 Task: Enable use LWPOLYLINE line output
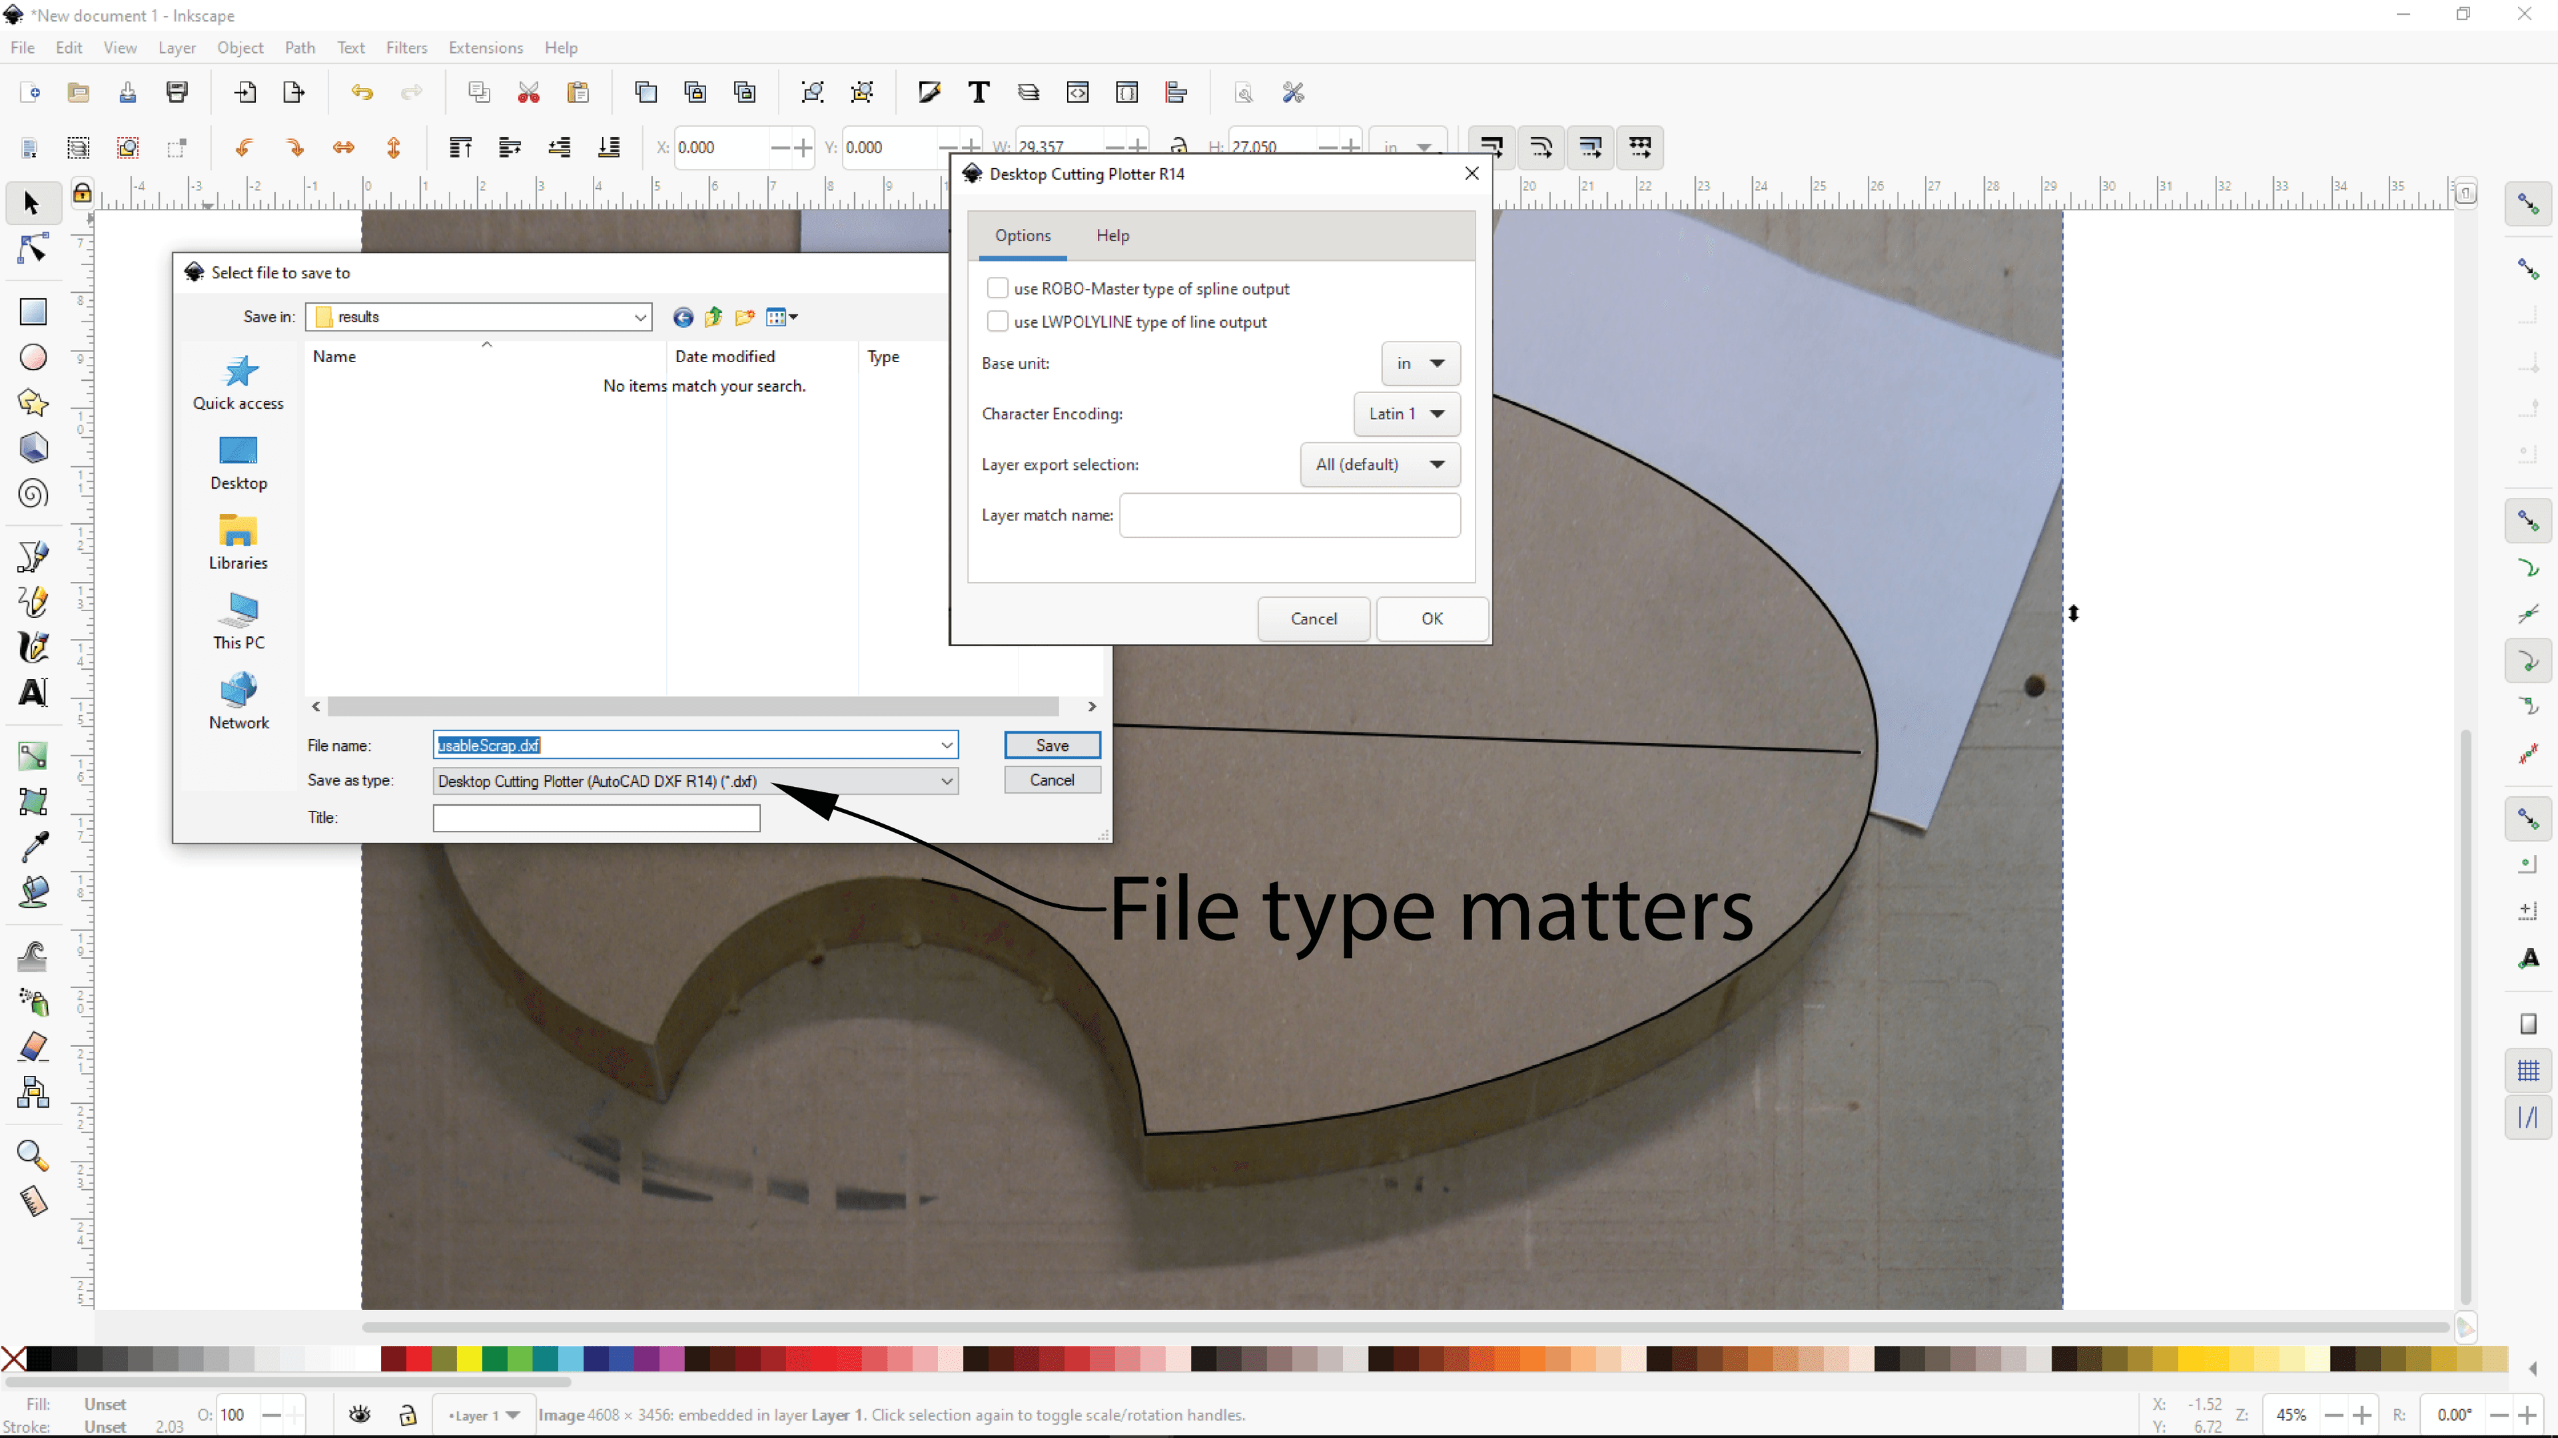coord(998,322)
